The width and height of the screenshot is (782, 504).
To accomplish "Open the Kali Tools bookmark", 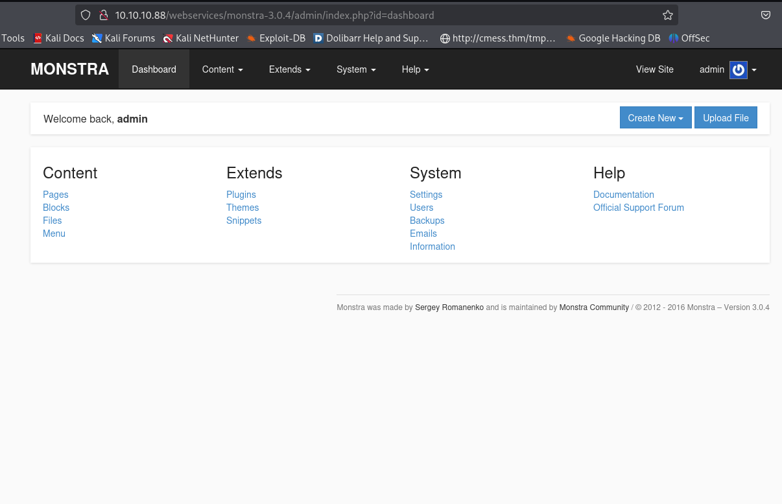I will (12, 38).
